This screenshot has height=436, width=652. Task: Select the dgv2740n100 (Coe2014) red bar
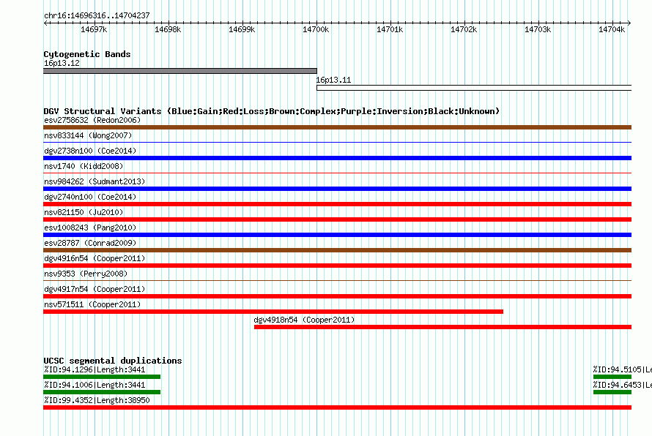[x=337, y=204]
